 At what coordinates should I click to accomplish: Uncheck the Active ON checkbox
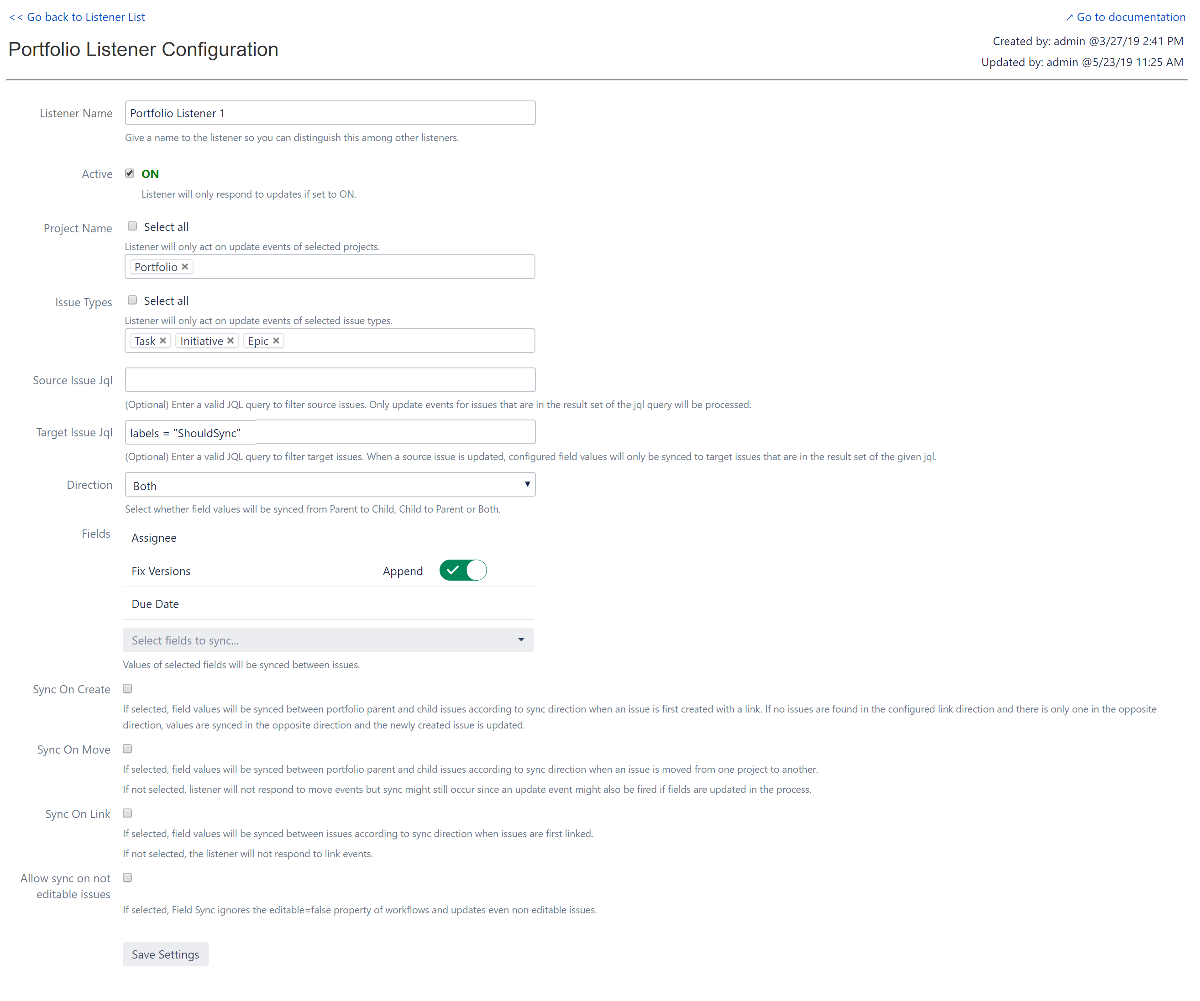(x=130, y=173)
